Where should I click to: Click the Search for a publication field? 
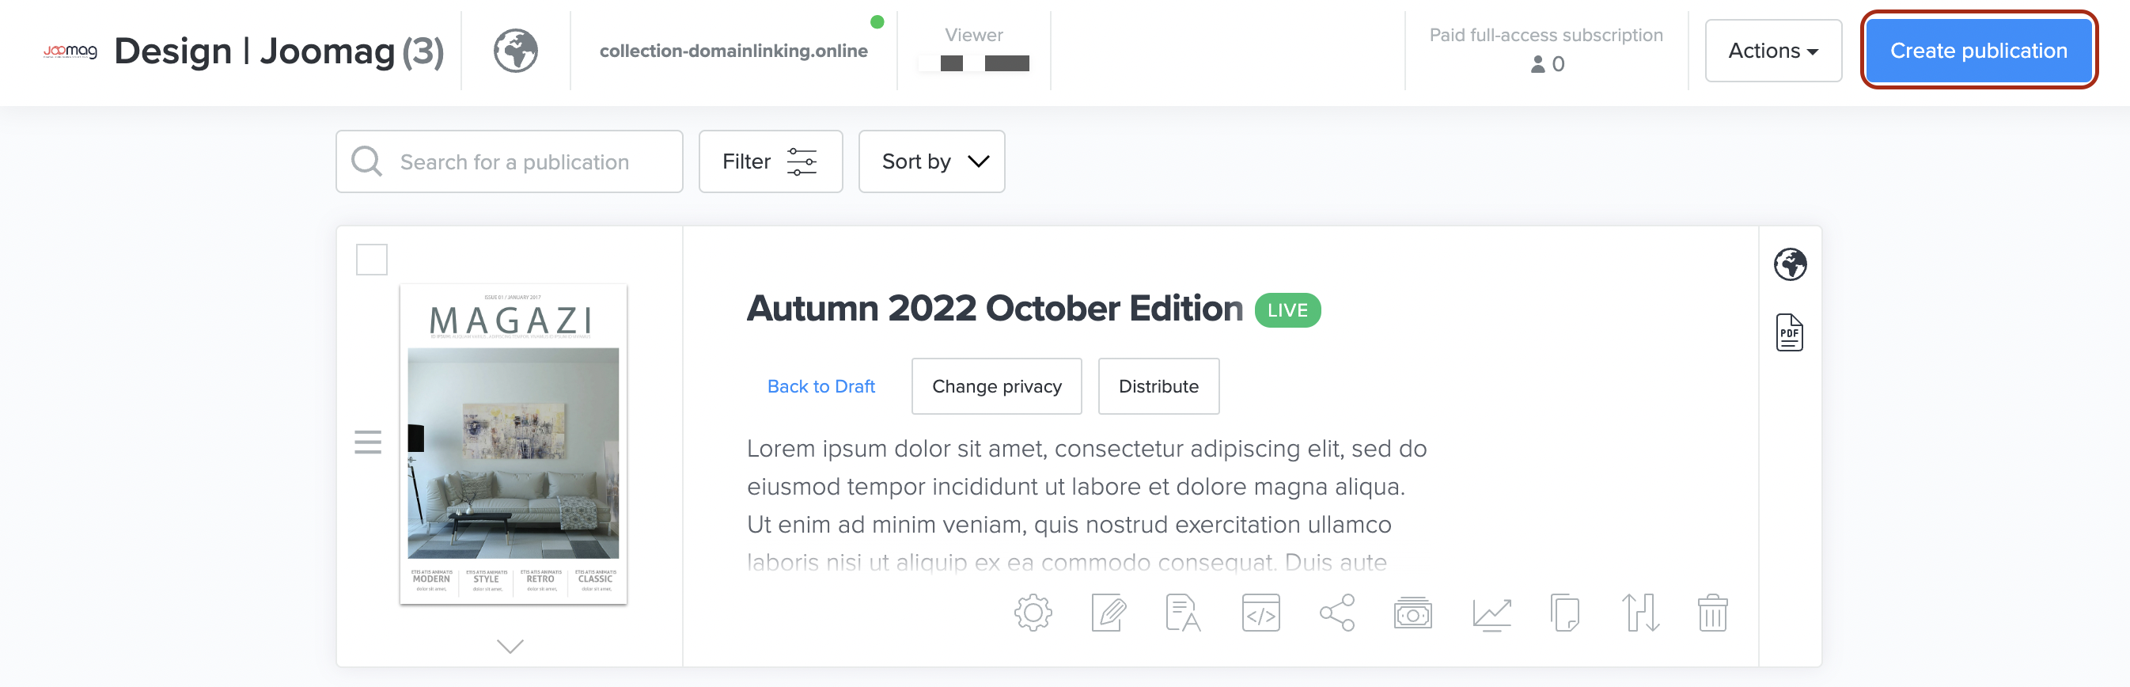tap(529, 161)
